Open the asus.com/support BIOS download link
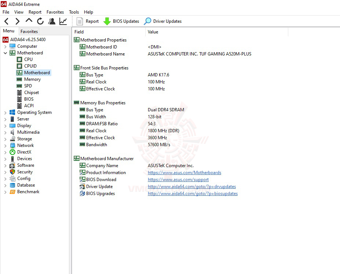Screen dimensions: 340x274 (178, 180)
